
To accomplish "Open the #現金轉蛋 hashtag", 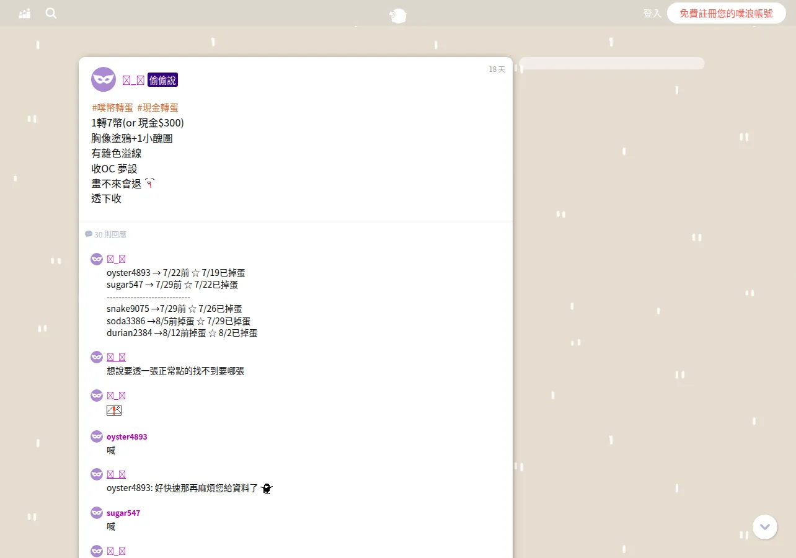I will [x=157, y=107].
